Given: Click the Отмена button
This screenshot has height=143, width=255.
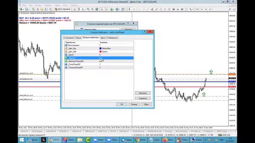Looking at the screenshot, I should [134, 104].
